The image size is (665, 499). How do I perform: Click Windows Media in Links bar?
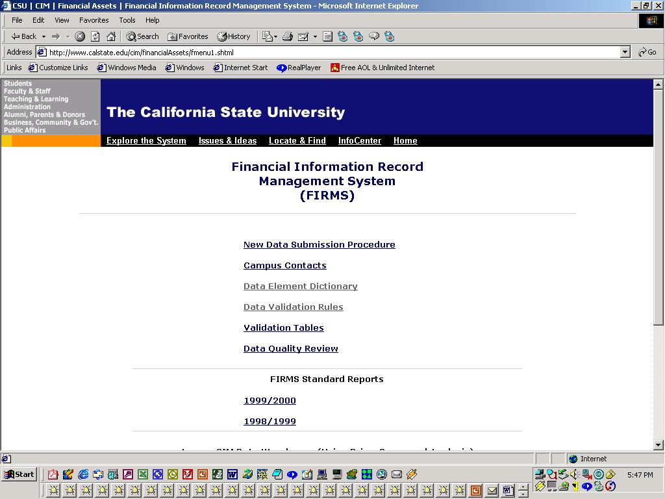point(127,68)
